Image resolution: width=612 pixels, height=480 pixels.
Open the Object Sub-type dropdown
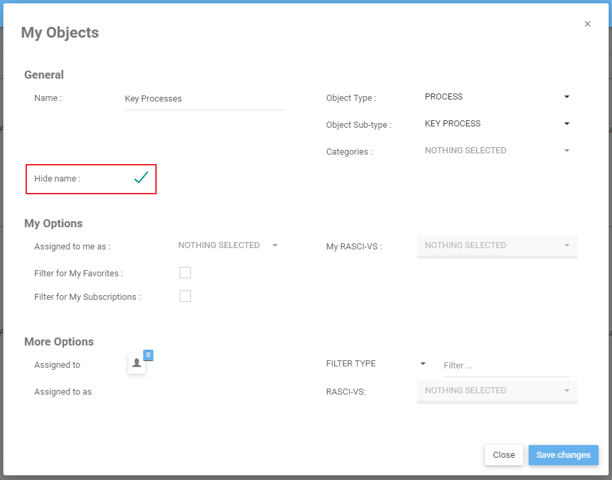(496, 124)
